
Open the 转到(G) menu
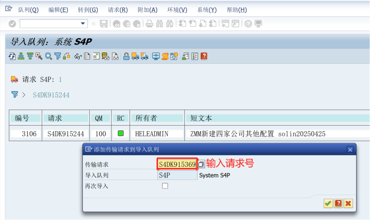(88, 10)
